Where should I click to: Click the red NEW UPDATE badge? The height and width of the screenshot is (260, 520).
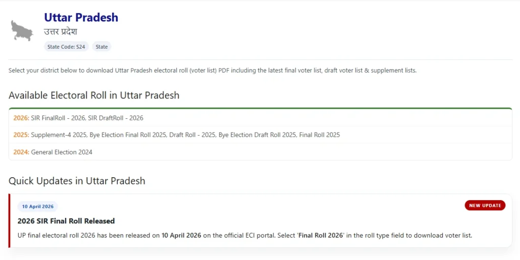tap(485, 205)
